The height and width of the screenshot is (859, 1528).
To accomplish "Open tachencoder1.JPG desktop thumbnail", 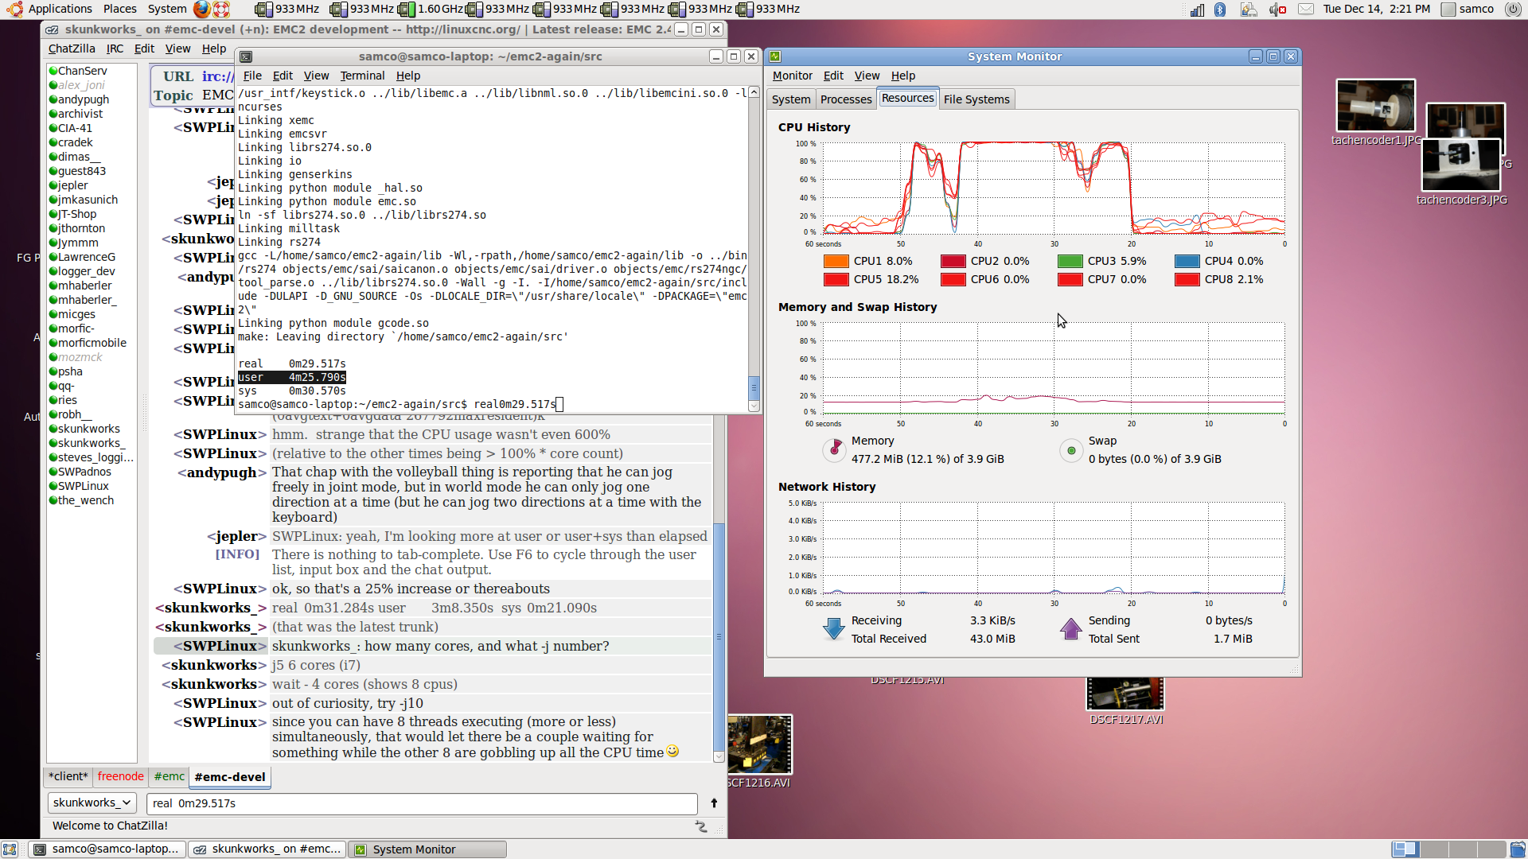I will click(1375, 106).
